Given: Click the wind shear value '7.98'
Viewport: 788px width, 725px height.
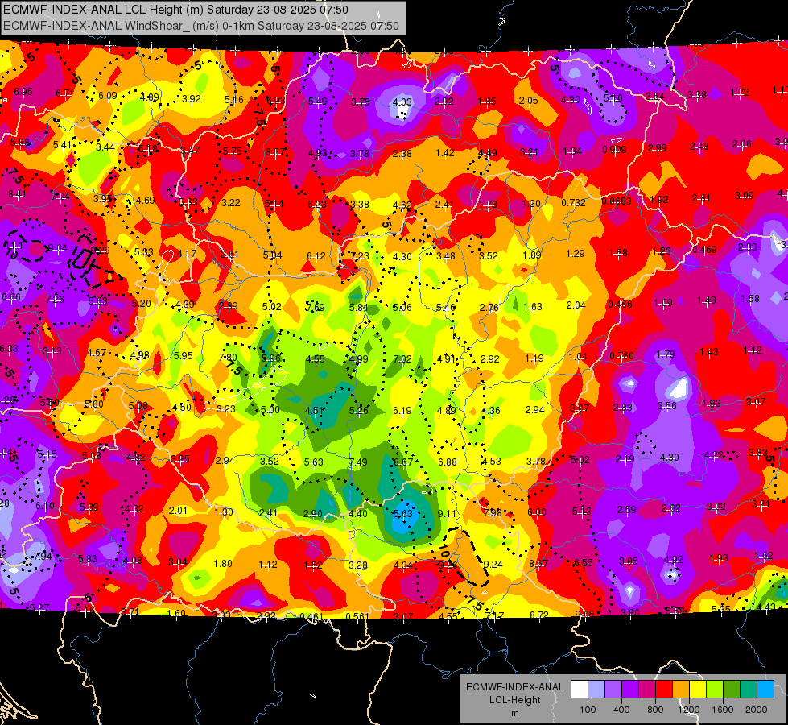Looking at the screenshot, I should pos(492,512).
